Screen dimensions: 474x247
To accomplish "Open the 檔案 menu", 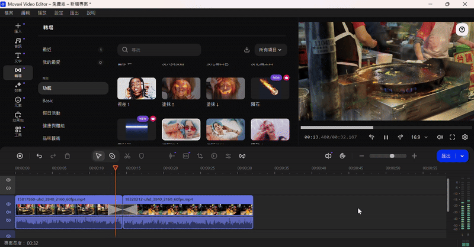I will (x=9, y=12).
